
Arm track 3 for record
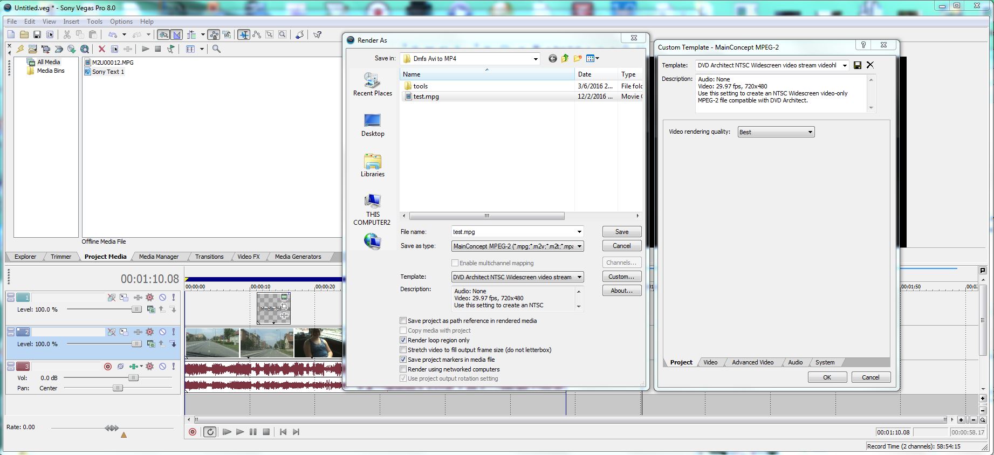[x=107, y=367]
